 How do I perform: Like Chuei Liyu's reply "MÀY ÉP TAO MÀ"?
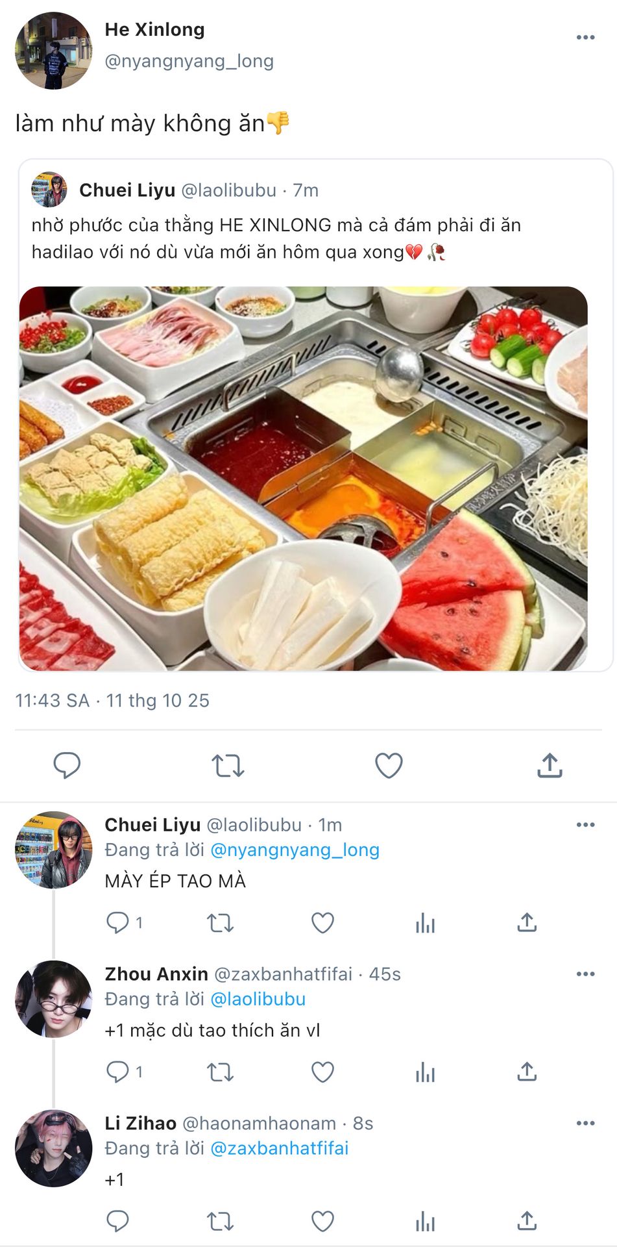322,923
